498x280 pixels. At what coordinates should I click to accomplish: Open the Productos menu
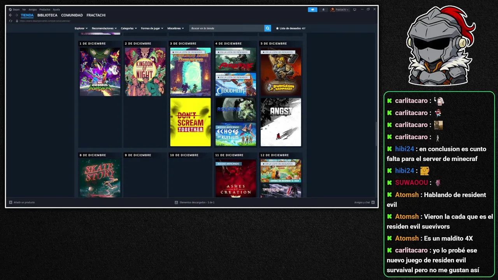click(x=45, y=9)
